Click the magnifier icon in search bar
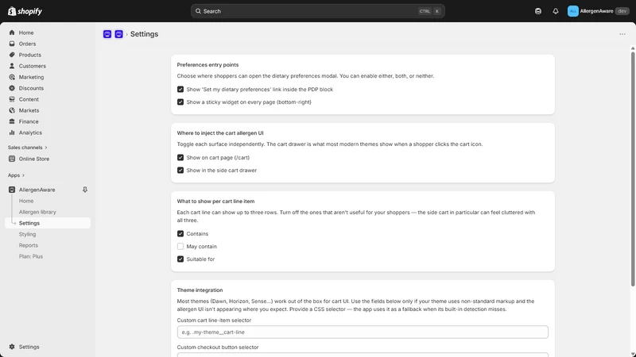The width and height of the screenshot is (636, 357). coord(198,11)
